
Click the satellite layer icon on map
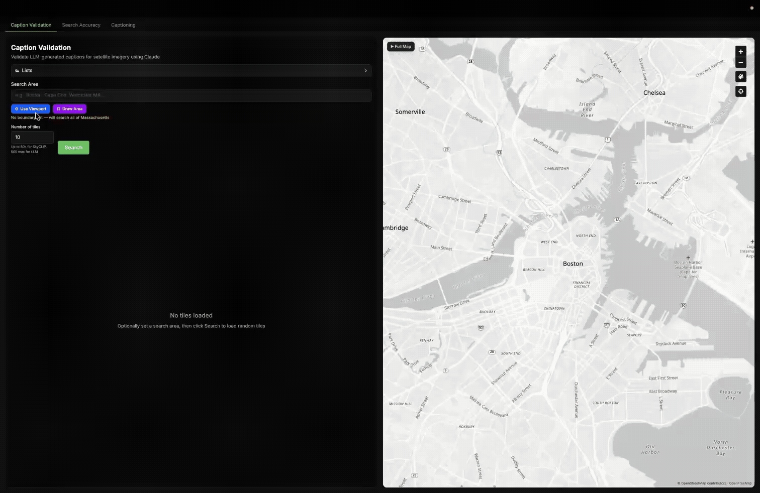(x=740, y=77)
